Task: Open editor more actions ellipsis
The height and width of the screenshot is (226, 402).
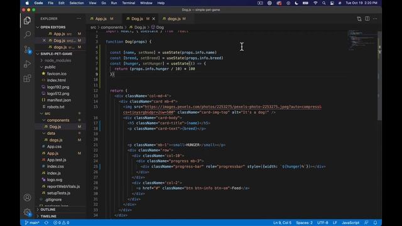Action: 375,19
